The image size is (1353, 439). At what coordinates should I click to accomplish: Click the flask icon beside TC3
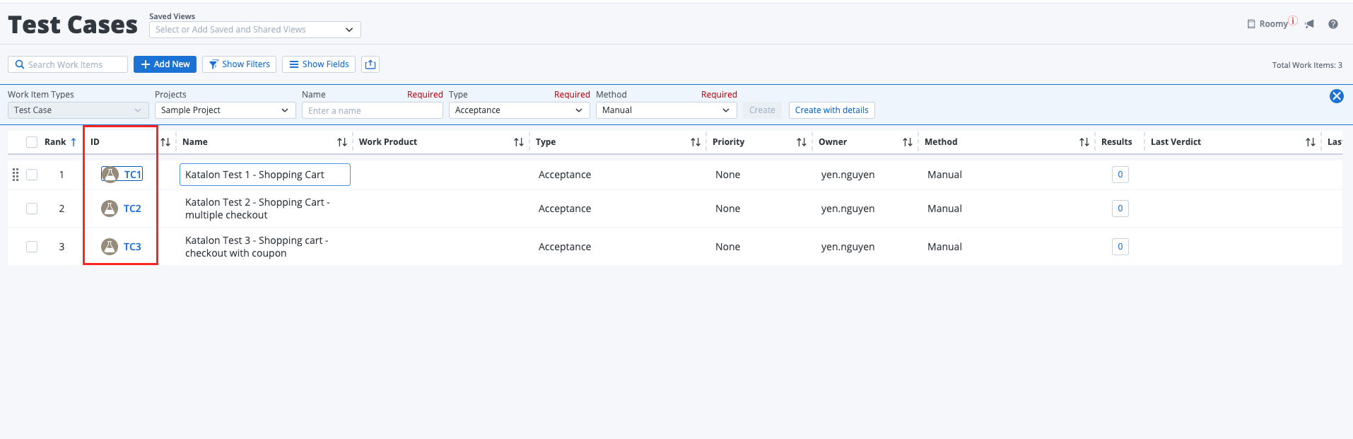click(x=109, y=247)
